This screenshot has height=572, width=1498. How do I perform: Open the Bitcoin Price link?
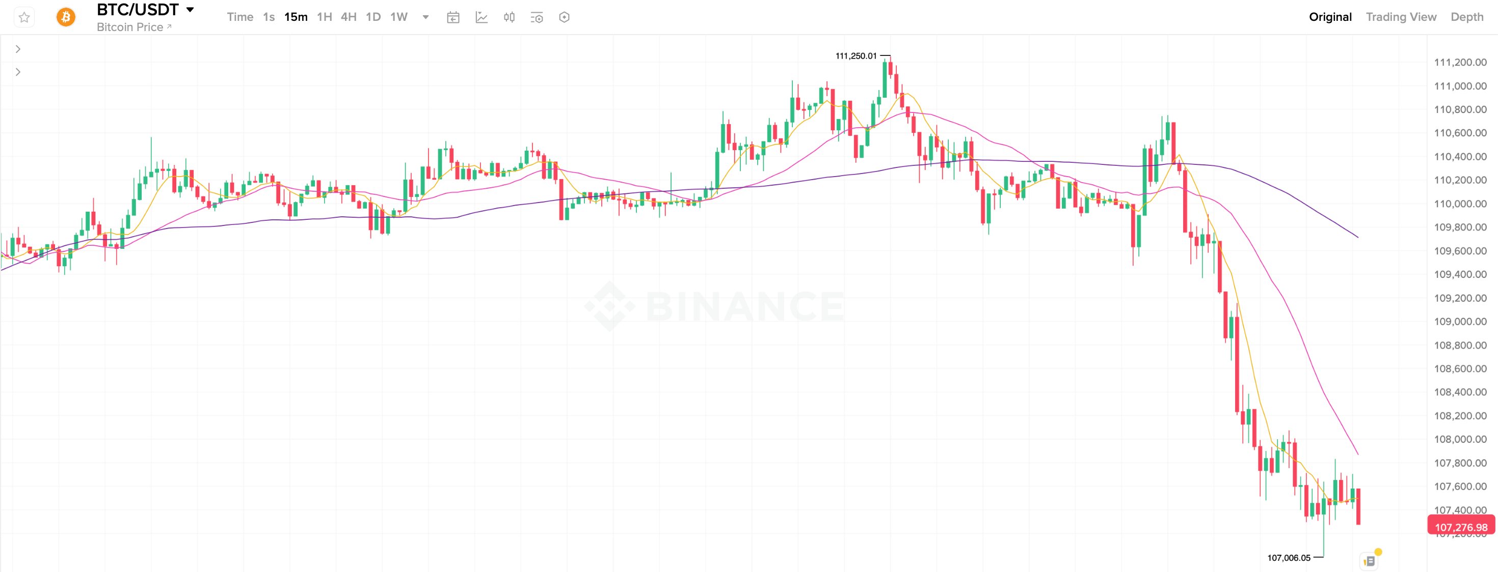click(133, 27)
